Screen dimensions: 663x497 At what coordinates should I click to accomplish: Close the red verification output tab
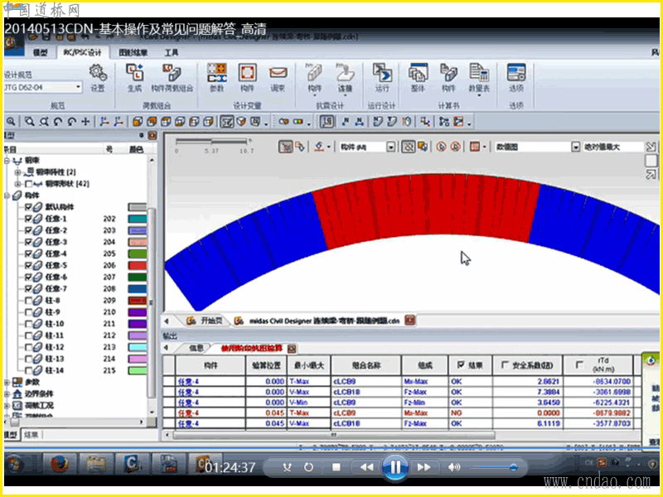click(292, 348)
